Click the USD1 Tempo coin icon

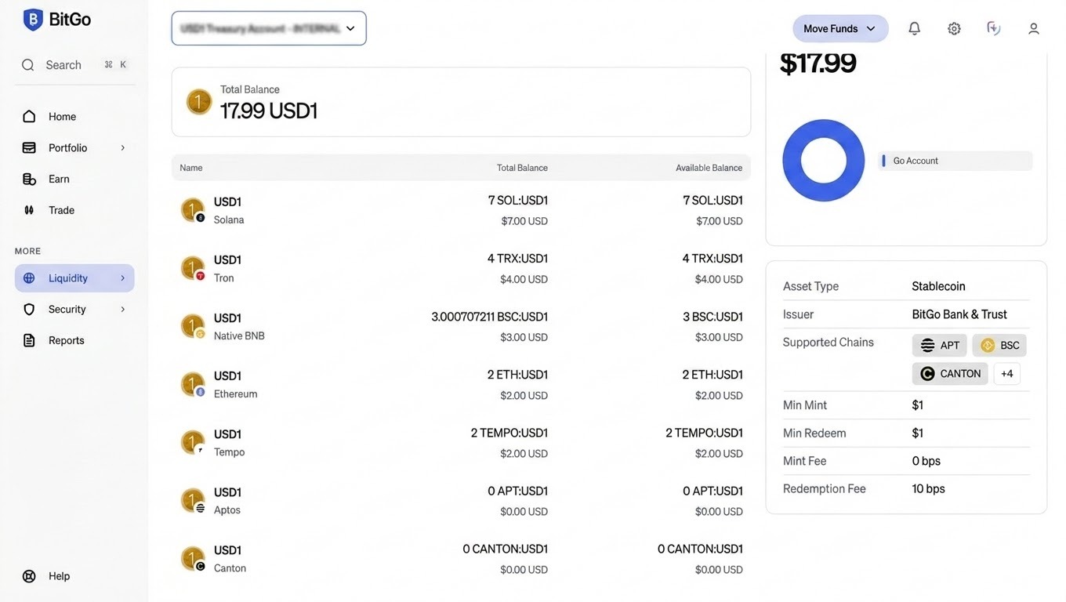[193, 442]
